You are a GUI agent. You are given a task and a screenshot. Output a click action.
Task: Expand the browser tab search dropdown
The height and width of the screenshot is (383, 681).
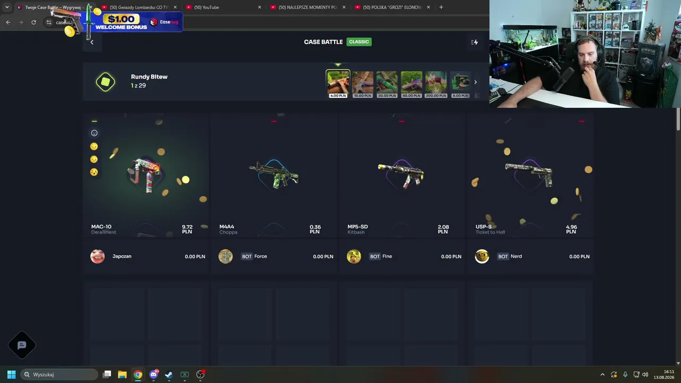(7, 7)
